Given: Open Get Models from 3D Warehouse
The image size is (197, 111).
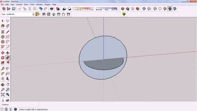Looking at the screenshot, I should point(123,9).
